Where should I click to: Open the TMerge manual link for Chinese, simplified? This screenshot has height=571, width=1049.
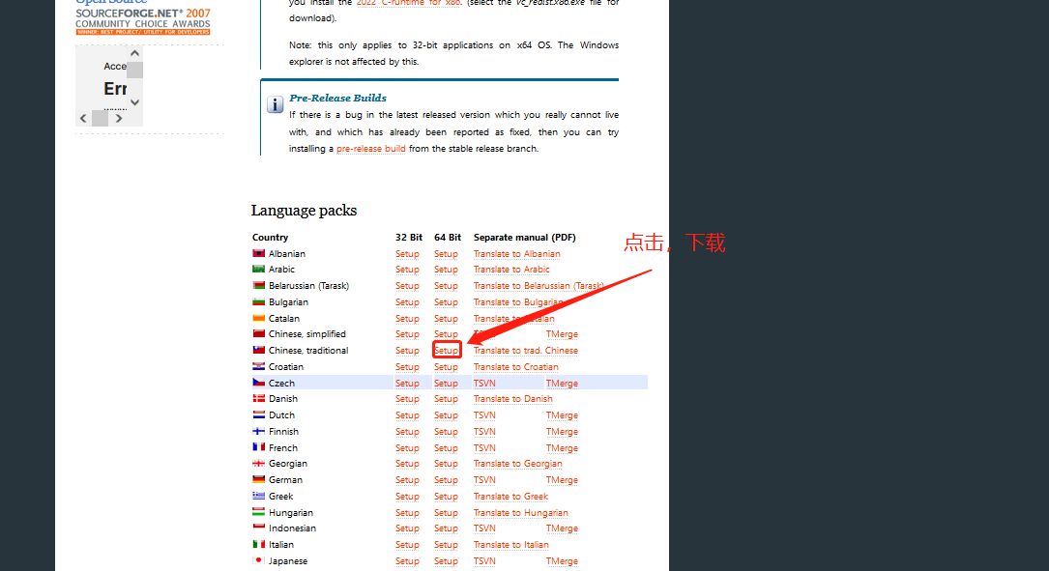(562, 334)
